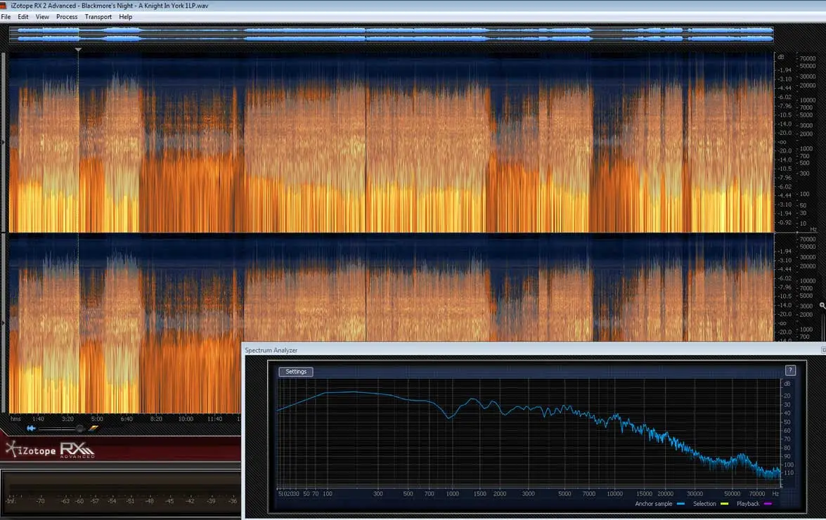Click the Selection yellow legend swatch
The height and width of the screenshot is (520, 826).
click(724, 504)
